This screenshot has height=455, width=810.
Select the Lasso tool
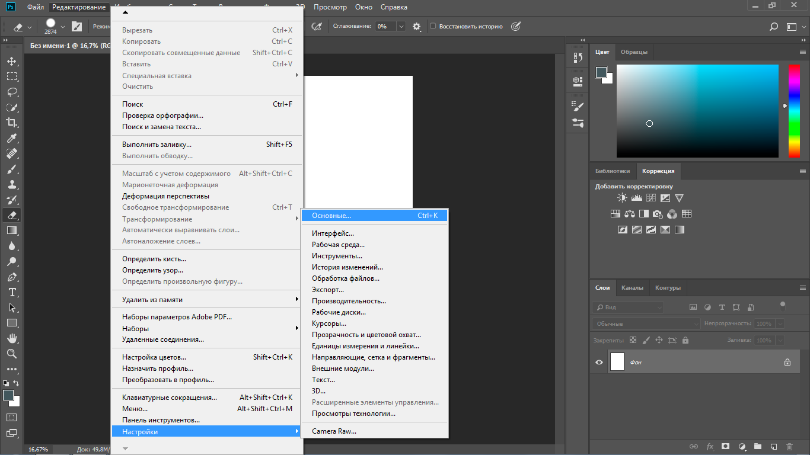point(12,92)
